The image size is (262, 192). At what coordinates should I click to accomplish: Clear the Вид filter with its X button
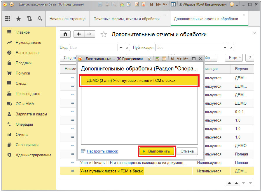click(x=127, y=47)
